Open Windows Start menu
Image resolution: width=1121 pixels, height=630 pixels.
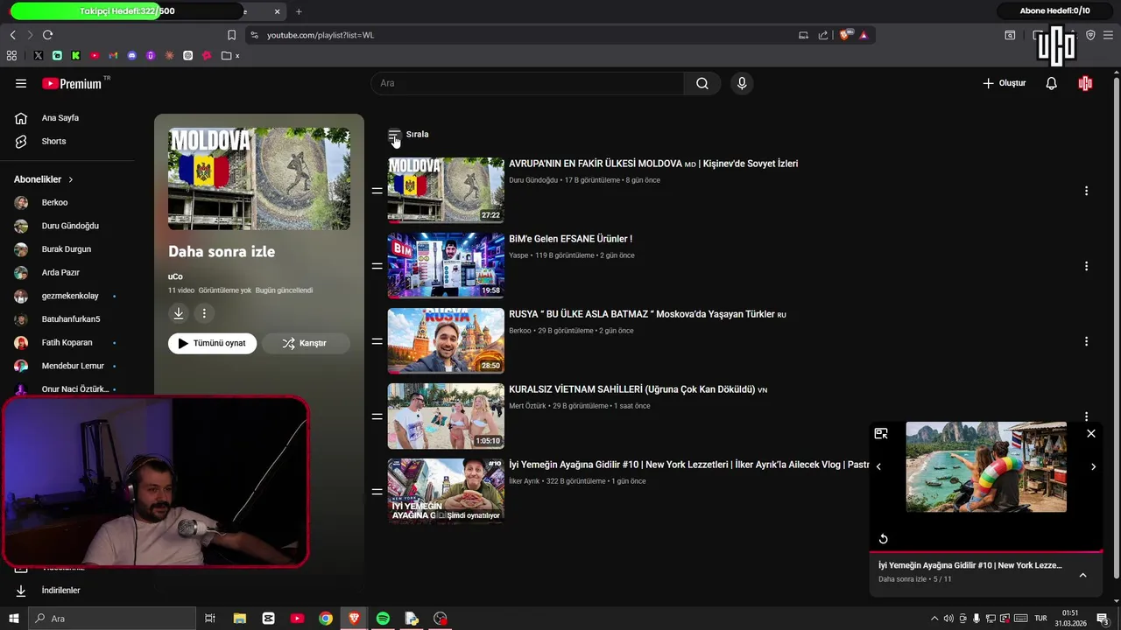13,619
